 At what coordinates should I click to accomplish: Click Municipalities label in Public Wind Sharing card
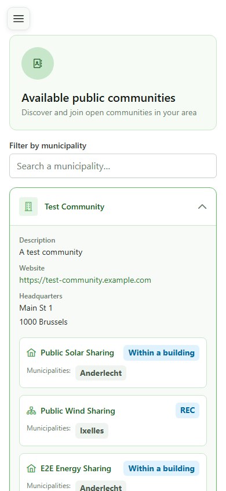tap(49, 428)
